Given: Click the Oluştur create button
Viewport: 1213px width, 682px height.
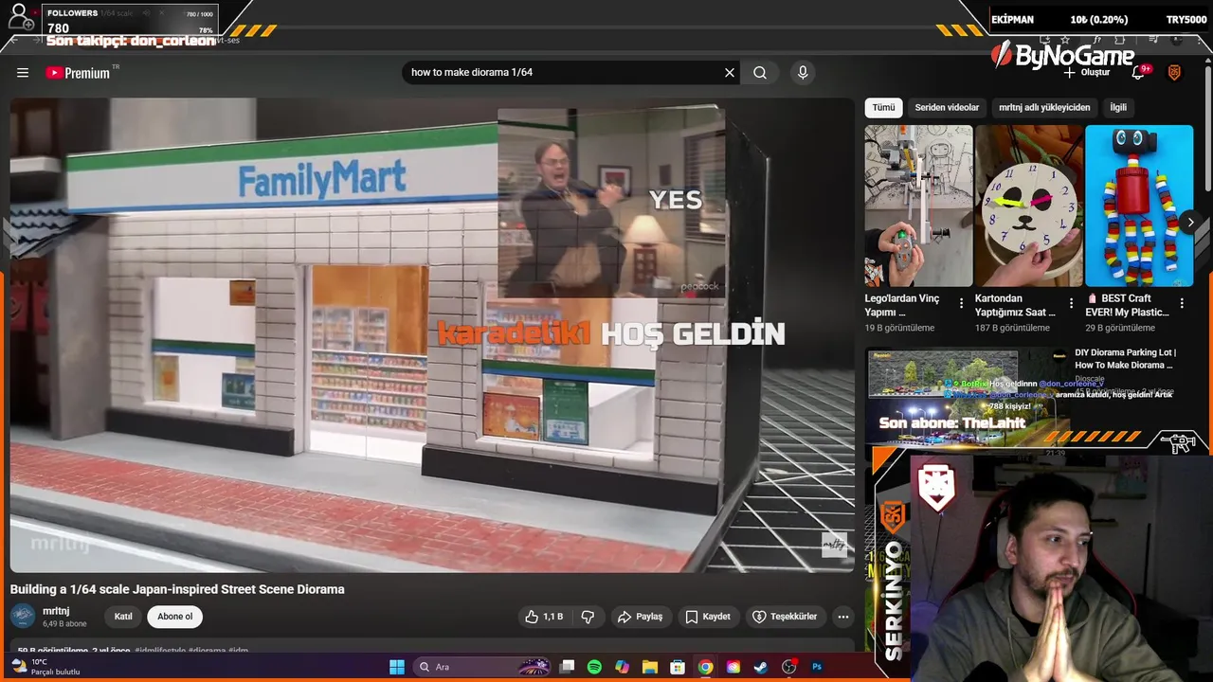Looking at the screenshot, I should click(1087, 73).
